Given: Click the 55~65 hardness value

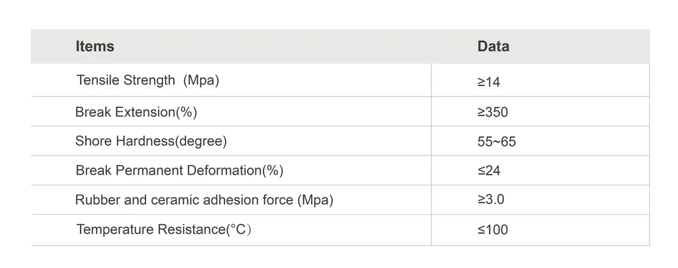Looking at the screenshot, I should (x=496, y=142).
